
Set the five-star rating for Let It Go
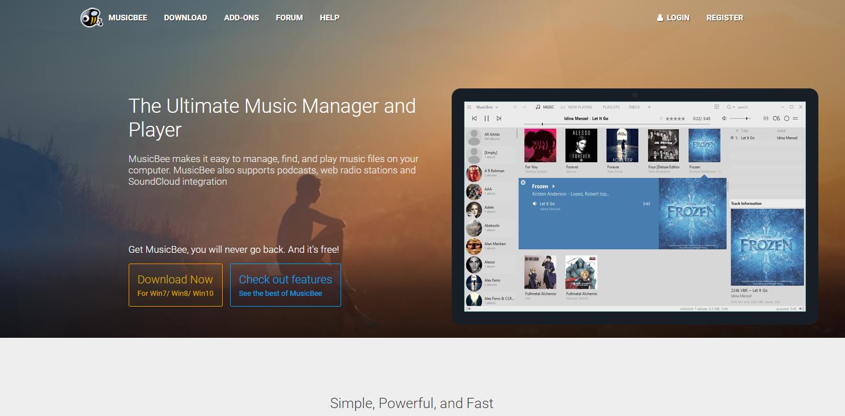point(675,119)
